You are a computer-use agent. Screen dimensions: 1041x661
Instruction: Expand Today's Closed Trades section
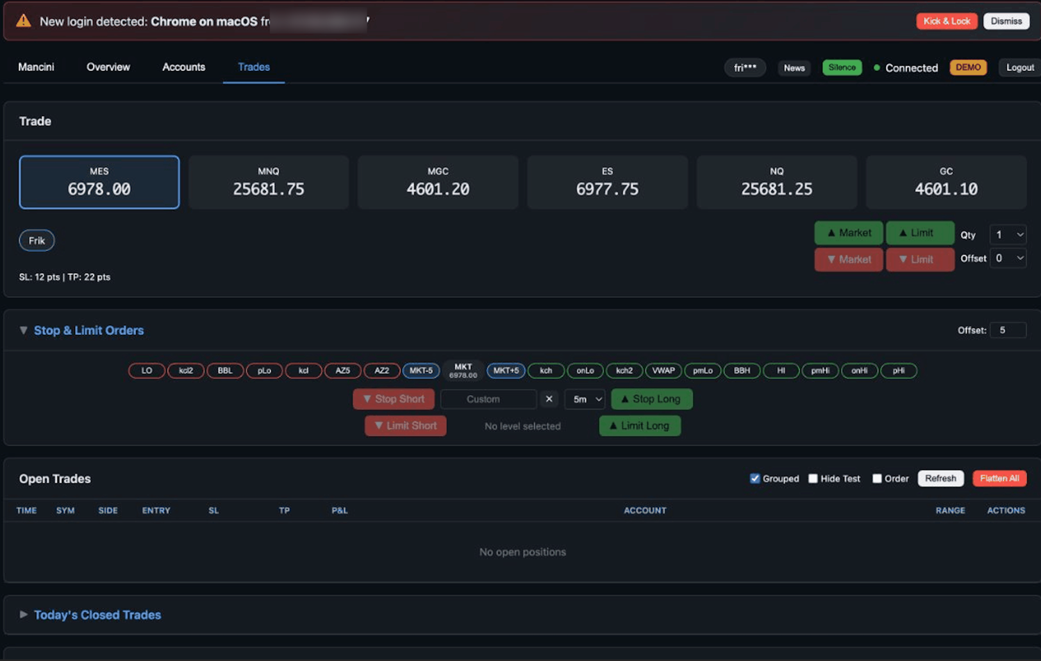tap(97, 614)
